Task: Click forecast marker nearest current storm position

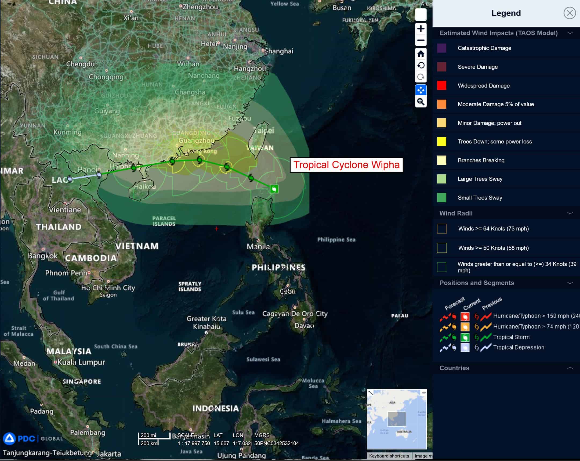Action: 251,178
